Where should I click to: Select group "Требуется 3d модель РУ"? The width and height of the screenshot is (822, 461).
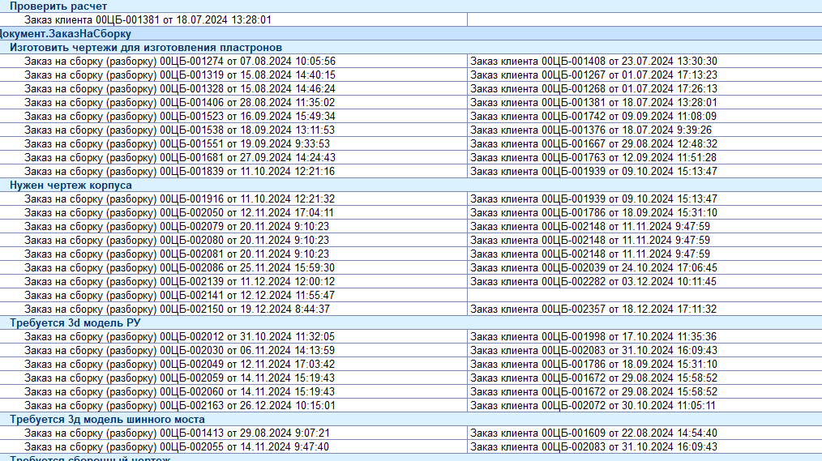75,323
